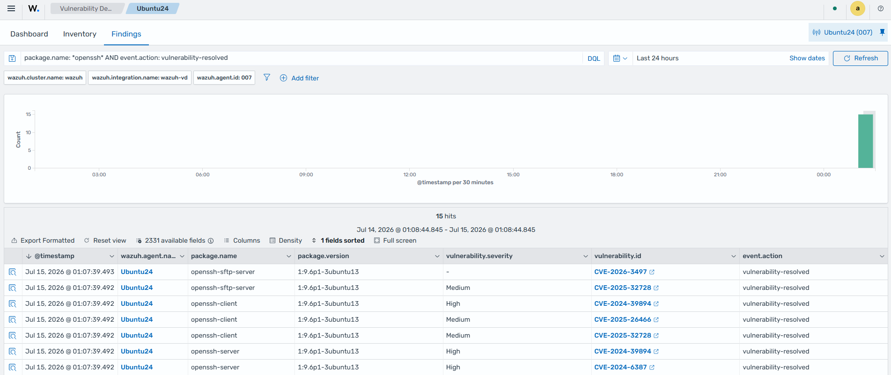Click Show dates link
Image resolution: width=891 pixels, height=375 pixels.
pyautogui.click(x=807, y=58)
